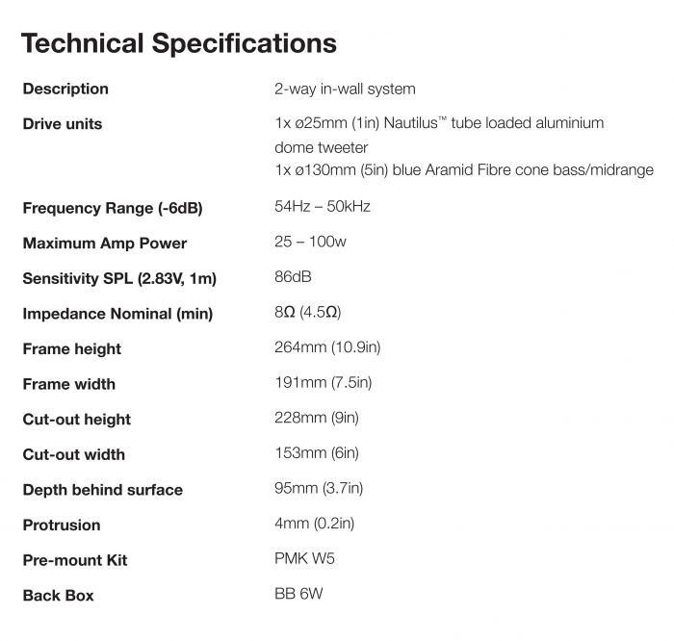The width and height of the screenshot is (674, 641).
Task: Select the 86dB sensitivity value
Action: coord(293,278)
